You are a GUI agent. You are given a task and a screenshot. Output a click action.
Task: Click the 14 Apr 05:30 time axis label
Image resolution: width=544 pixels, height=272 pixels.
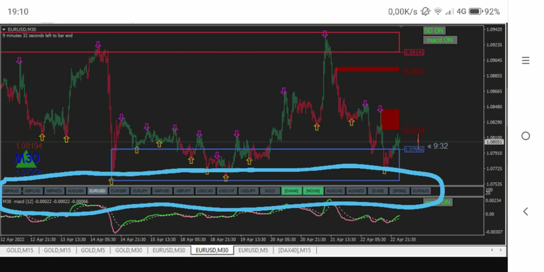click(x=103, y=239)
